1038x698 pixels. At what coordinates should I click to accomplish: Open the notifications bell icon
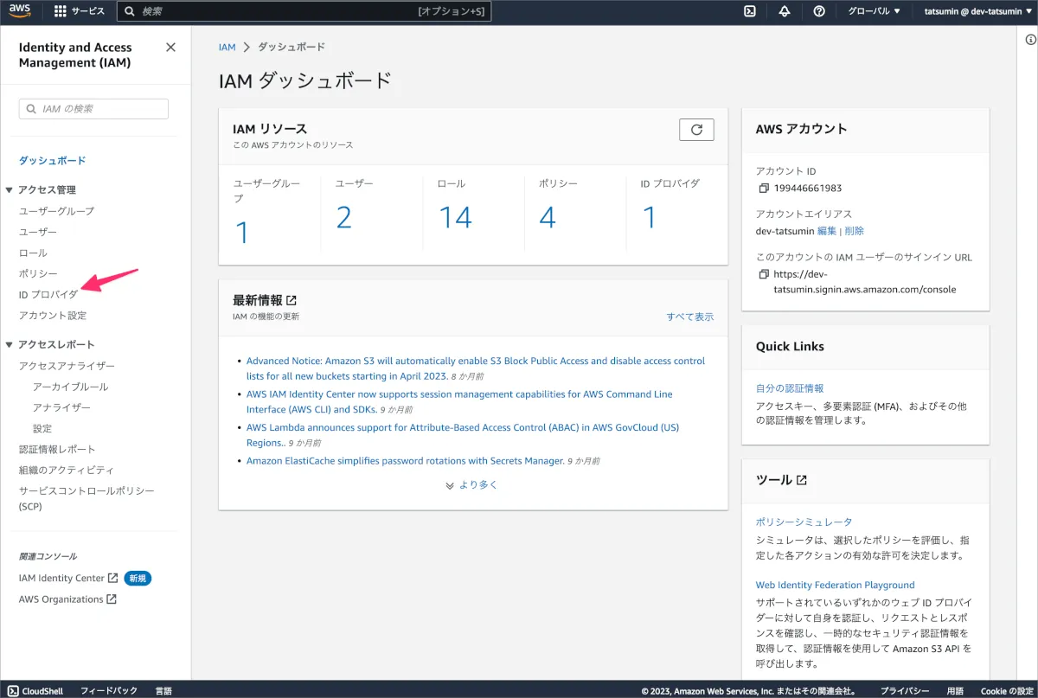785,11
